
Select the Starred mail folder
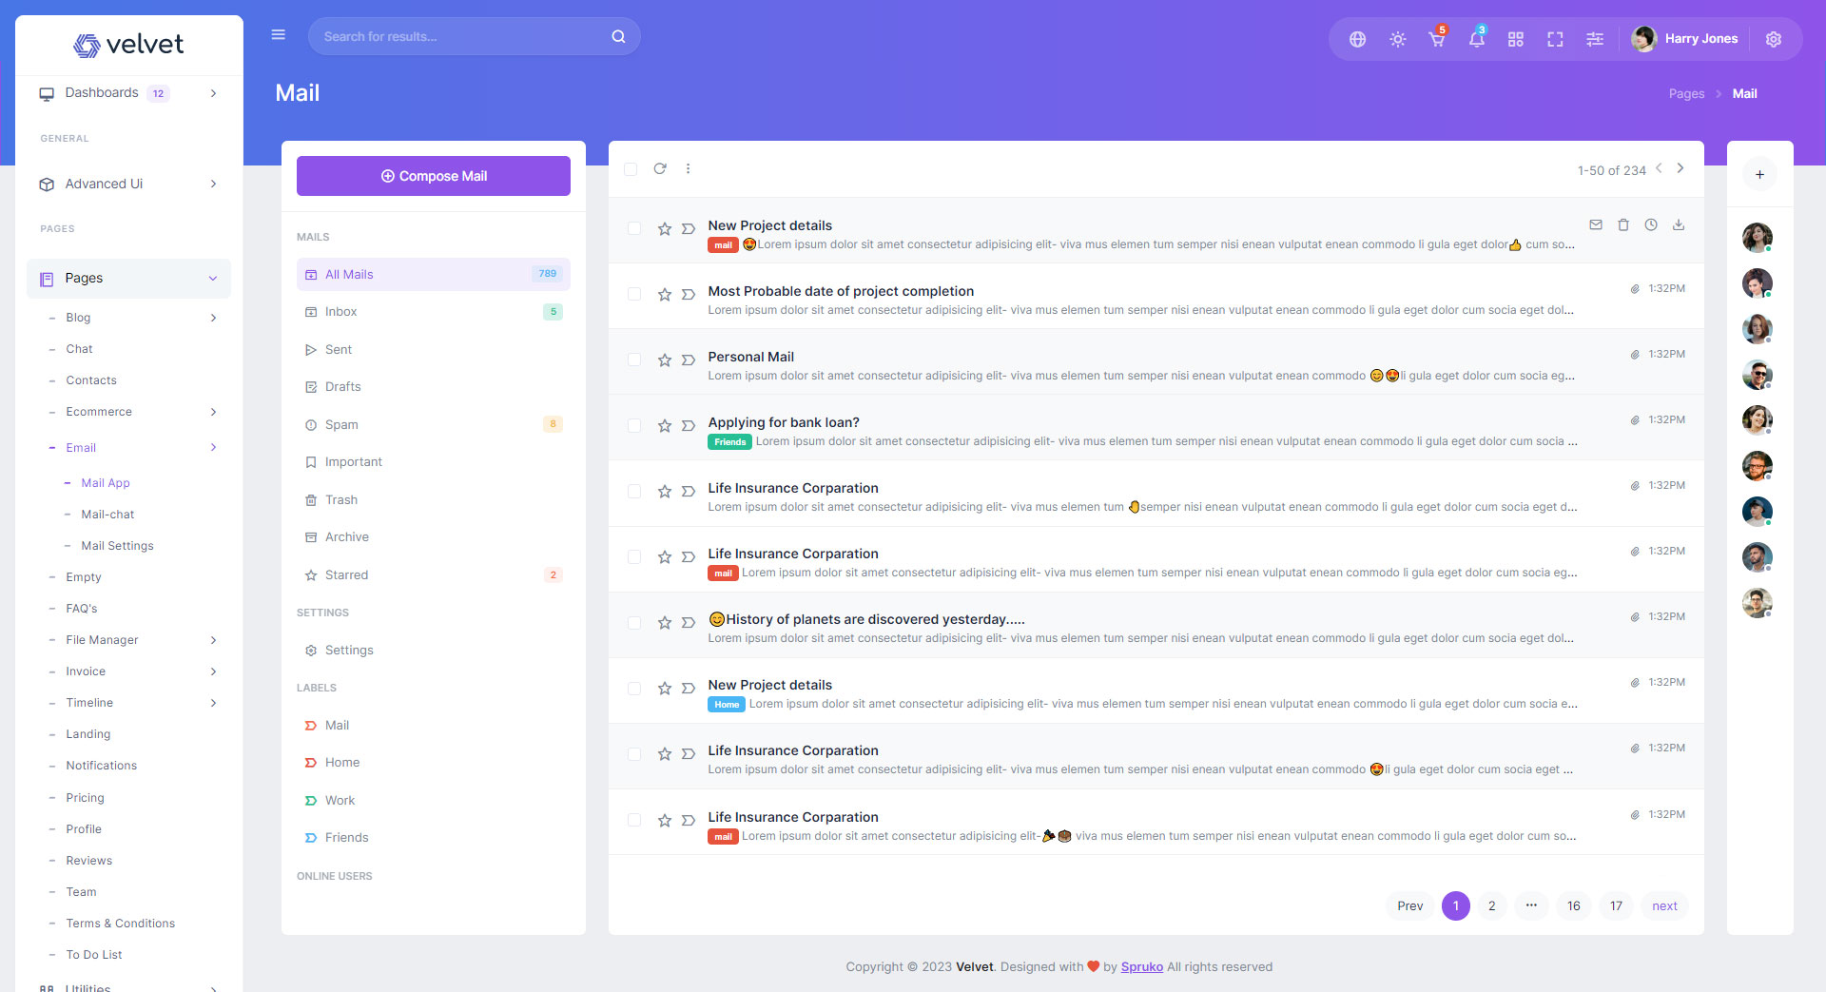pos(346,575)
